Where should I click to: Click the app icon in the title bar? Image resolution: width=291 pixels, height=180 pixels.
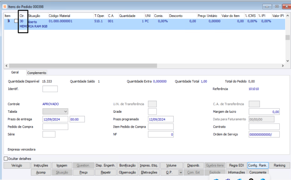(4, 7)
